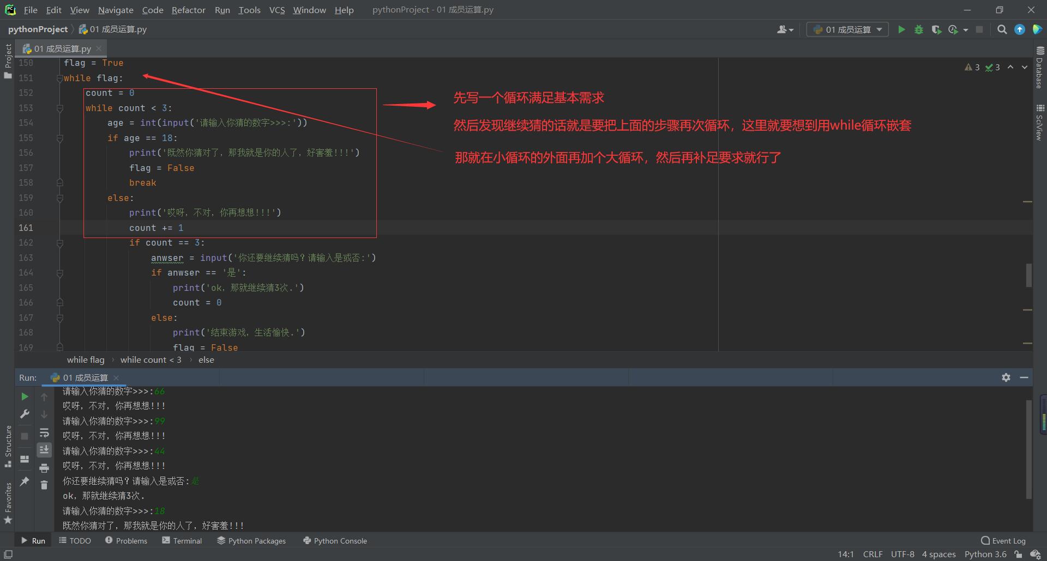Open the Navigate menu
Image resolution: width=1047 pixels, height=561 pixels.
click(116, 10)
